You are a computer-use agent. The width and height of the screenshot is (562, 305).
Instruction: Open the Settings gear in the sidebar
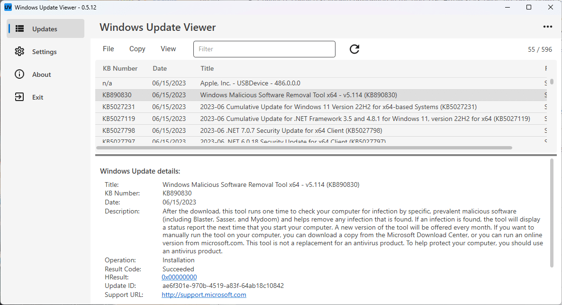pos(44,51)
